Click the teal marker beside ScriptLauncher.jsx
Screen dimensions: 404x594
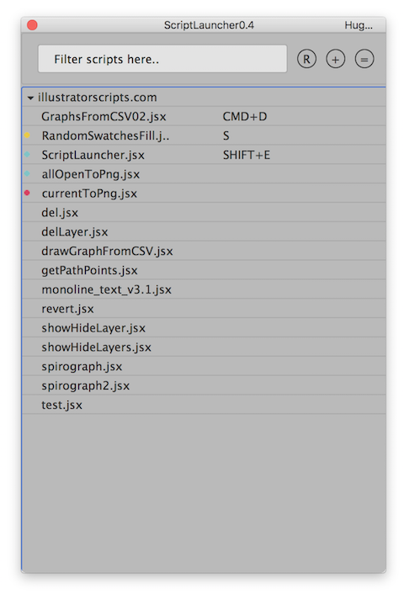point(27,155)
